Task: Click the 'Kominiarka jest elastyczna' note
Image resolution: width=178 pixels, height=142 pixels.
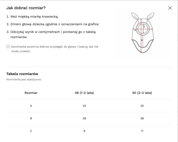Action: click(x=24, y=80)
